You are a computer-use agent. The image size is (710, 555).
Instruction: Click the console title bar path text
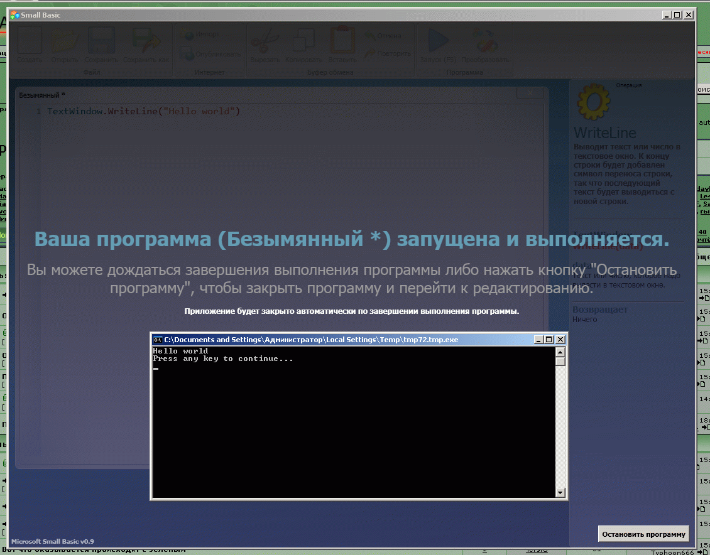311,340
